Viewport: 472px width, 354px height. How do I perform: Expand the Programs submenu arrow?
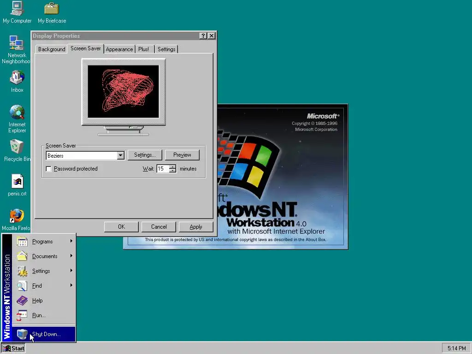point(71,241)
